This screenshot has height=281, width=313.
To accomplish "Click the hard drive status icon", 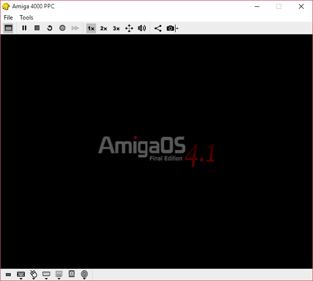I will [x=72, y=274].
